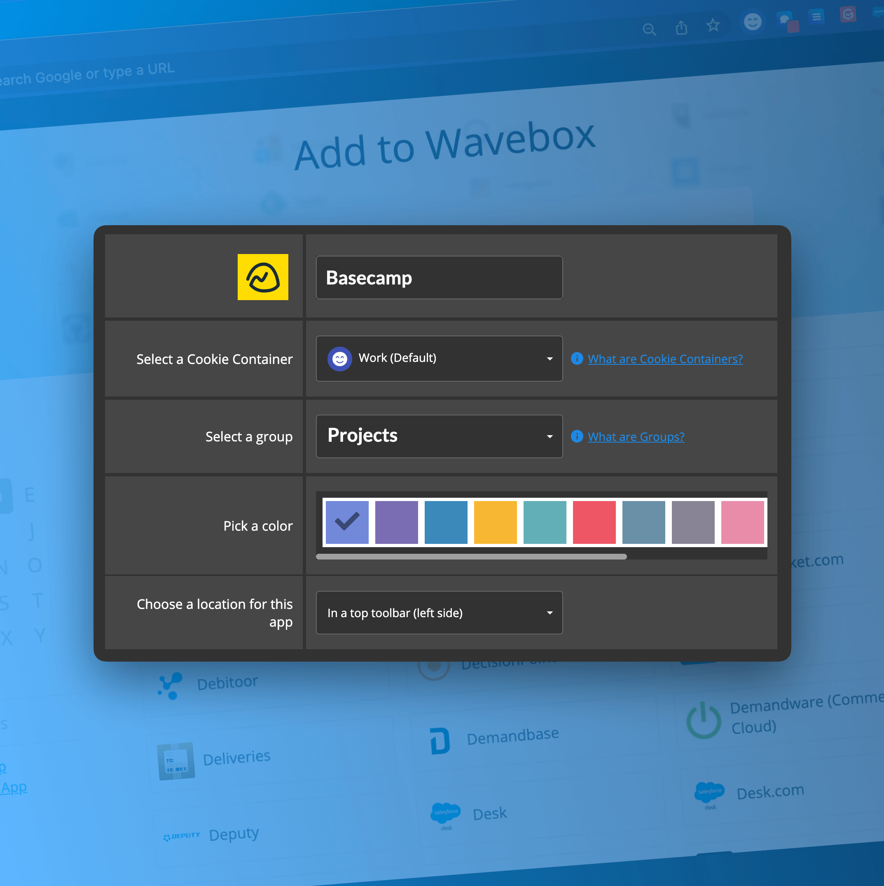This screenshot has height=886, width=884.
Task: Open the Work (Default) cookie container dropdown
Action: pos(439,358)
